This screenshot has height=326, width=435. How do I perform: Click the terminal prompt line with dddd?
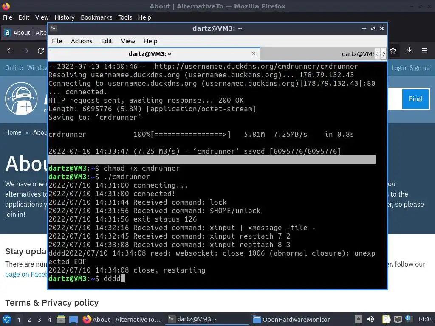[87, 278]
